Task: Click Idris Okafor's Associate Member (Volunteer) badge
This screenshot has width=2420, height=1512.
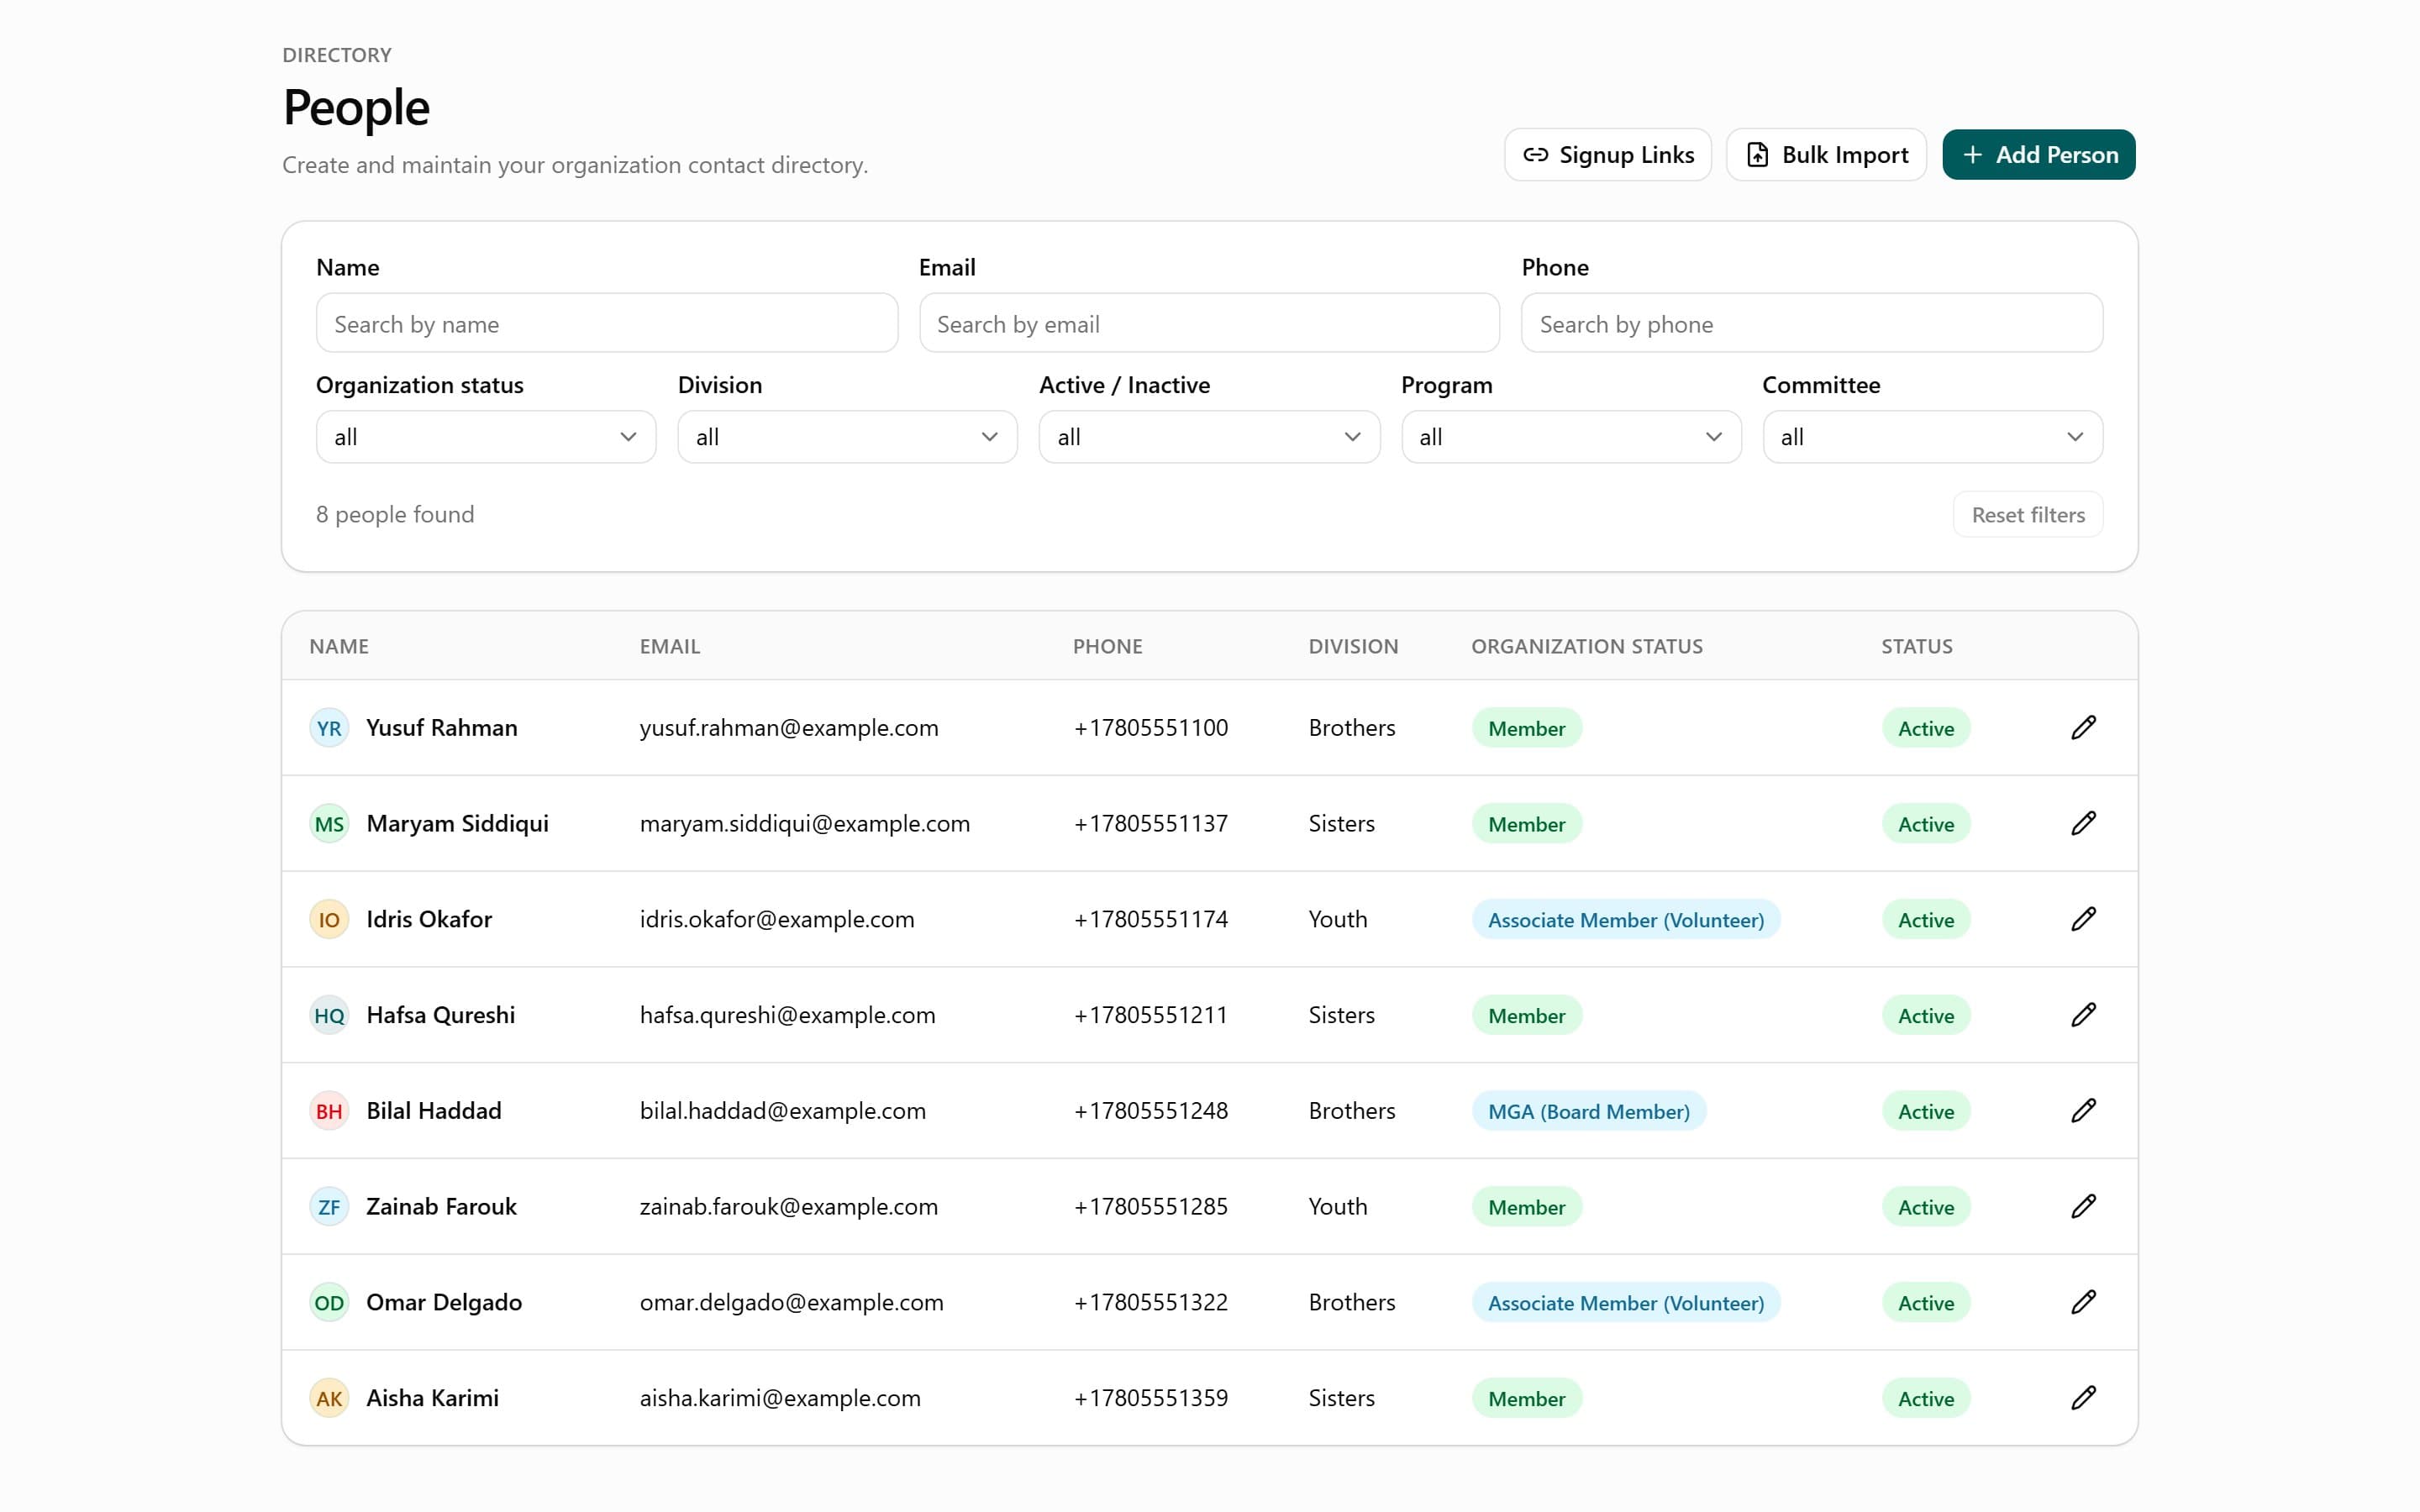Action: pyautogui.click(x=1626, y=919)
